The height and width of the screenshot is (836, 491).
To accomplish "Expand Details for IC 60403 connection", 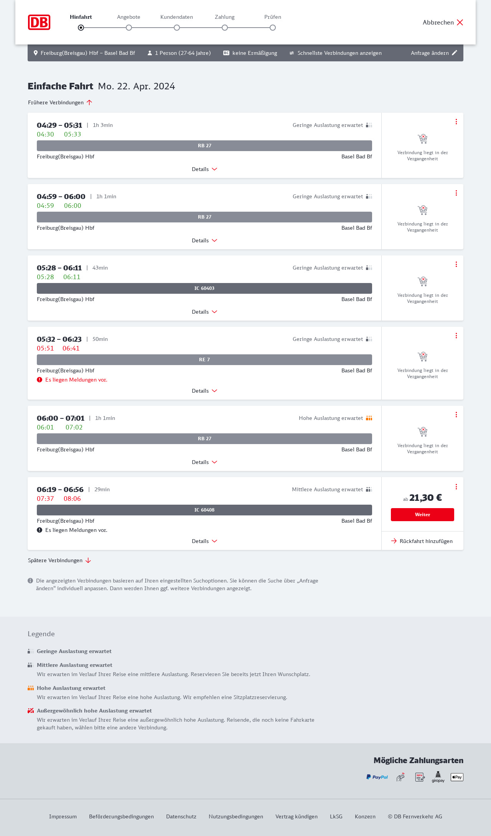I will (x=204, y=312).
